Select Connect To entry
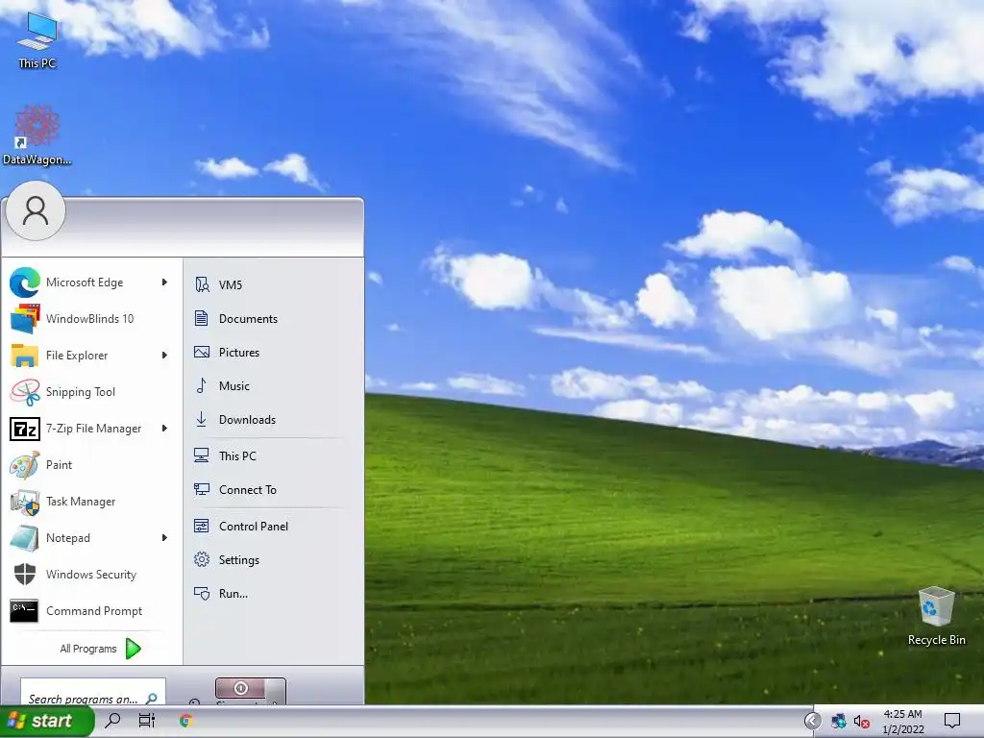Screen dimensions: 984x738 pyautogui.click(x=269, y=489)
